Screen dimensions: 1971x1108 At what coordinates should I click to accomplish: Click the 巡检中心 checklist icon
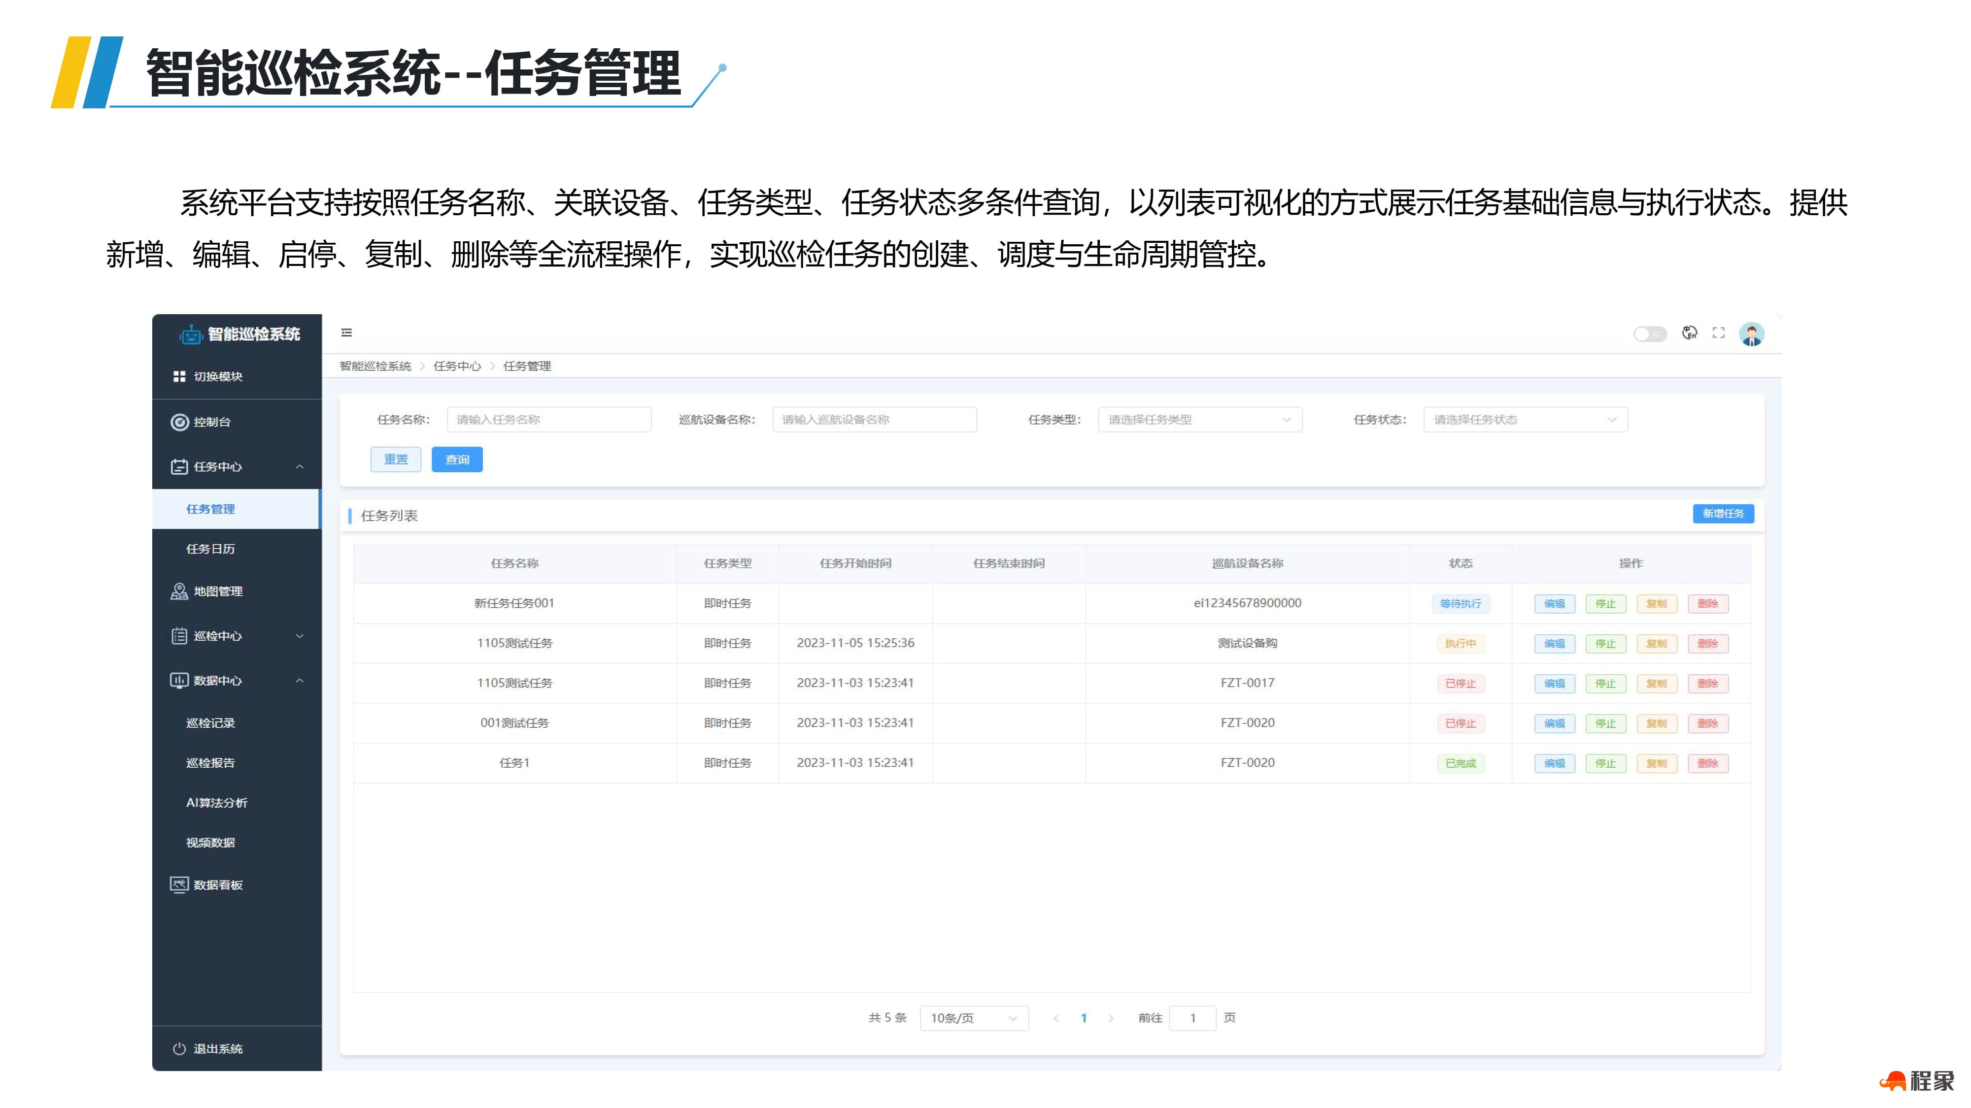(x=179, y=635)
